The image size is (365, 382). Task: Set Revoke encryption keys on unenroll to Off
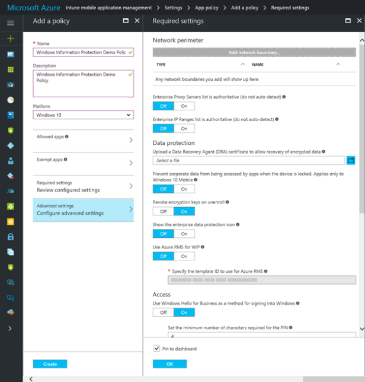point(163,211)
